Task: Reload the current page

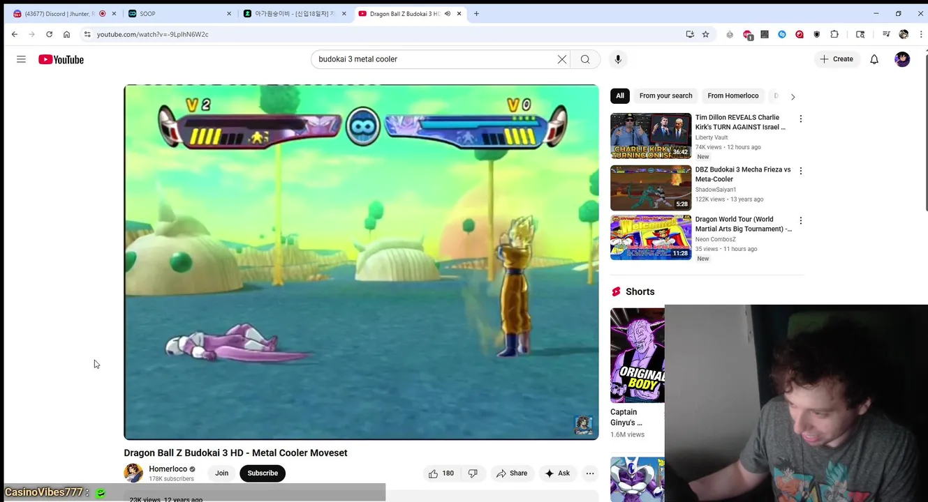Action: pos(49,34)
